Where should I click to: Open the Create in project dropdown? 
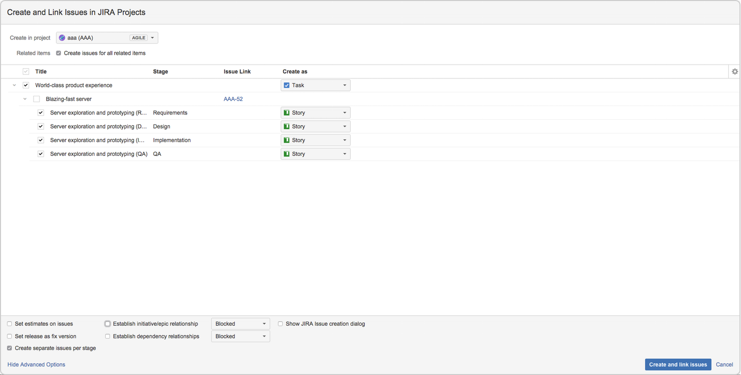107,37
